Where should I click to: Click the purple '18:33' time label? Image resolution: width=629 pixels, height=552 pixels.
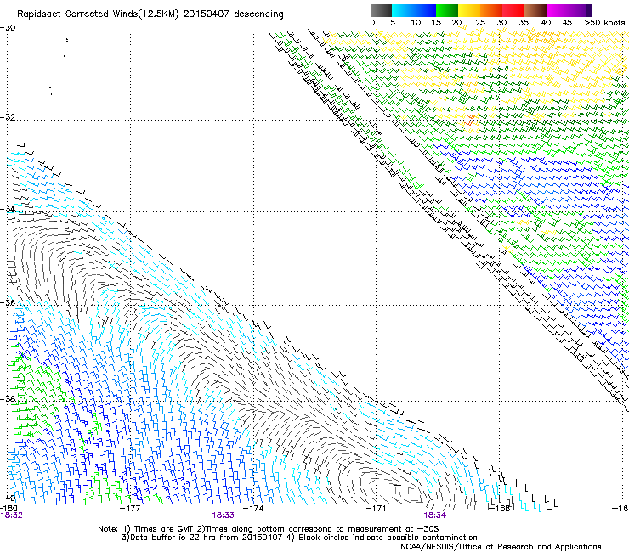coord(223,515)
